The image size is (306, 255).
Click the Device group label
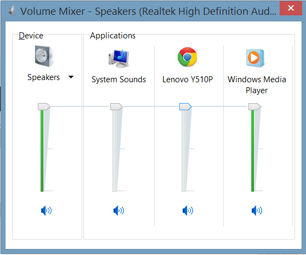pos(31,36)
